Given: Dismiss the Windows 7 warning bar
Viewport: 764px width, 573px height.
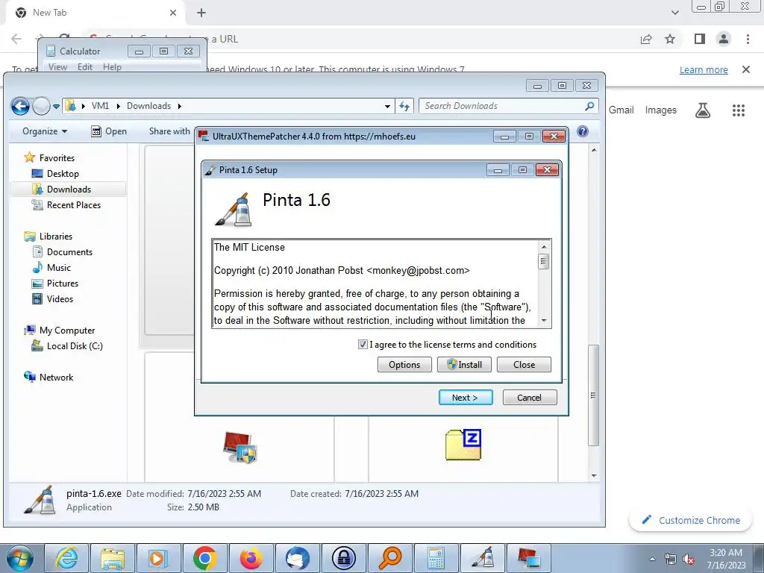Looking at the screenshot, I should click(746, 69).
